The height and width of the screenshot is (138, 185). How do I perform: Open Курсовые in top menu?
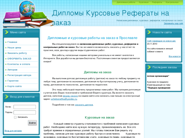(x=144, y=2)
